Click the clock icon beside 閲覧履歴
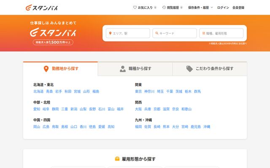Screen dimensions: 270x168 164,8
